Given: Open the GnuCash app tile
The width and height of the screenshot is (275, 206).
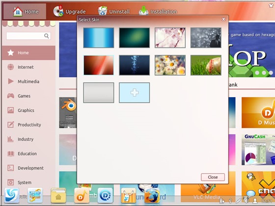Looking at the screenshot, I should coord(258,150).
